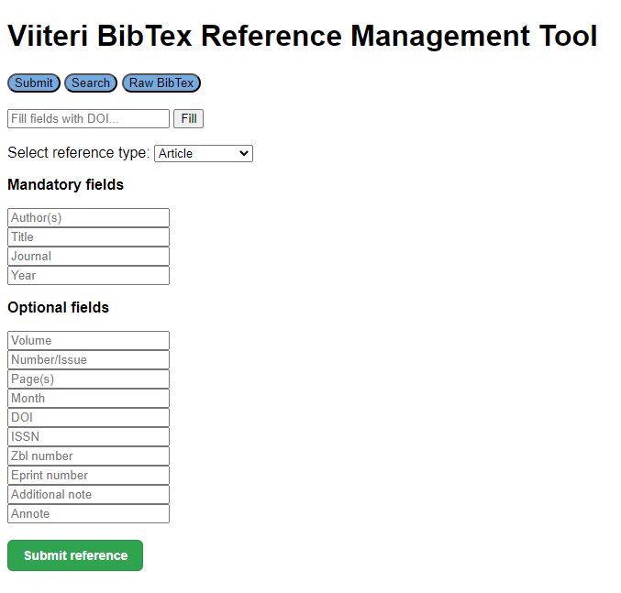Open the reference type dropdown
Image resolution: width=621 pixels, height=593 pixels.
(203, 154)
